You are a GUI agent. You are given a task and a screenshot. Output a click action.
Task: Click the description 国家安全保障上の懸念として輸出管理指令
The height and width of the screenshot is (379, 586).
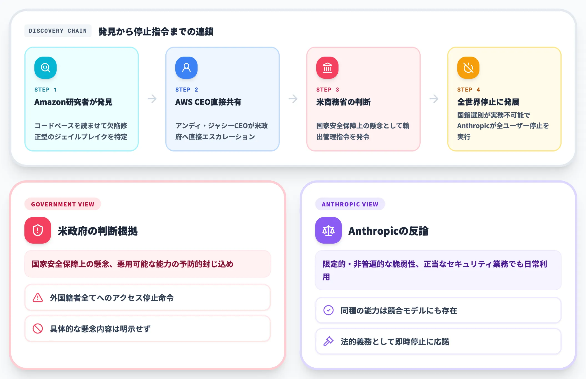363,131
